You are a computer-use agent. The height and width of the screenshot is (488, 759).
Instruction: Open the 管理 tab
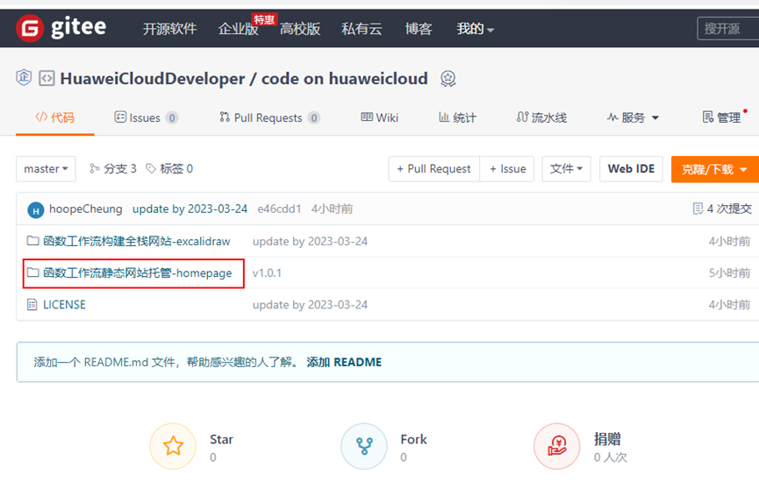[x=721, y=117]
